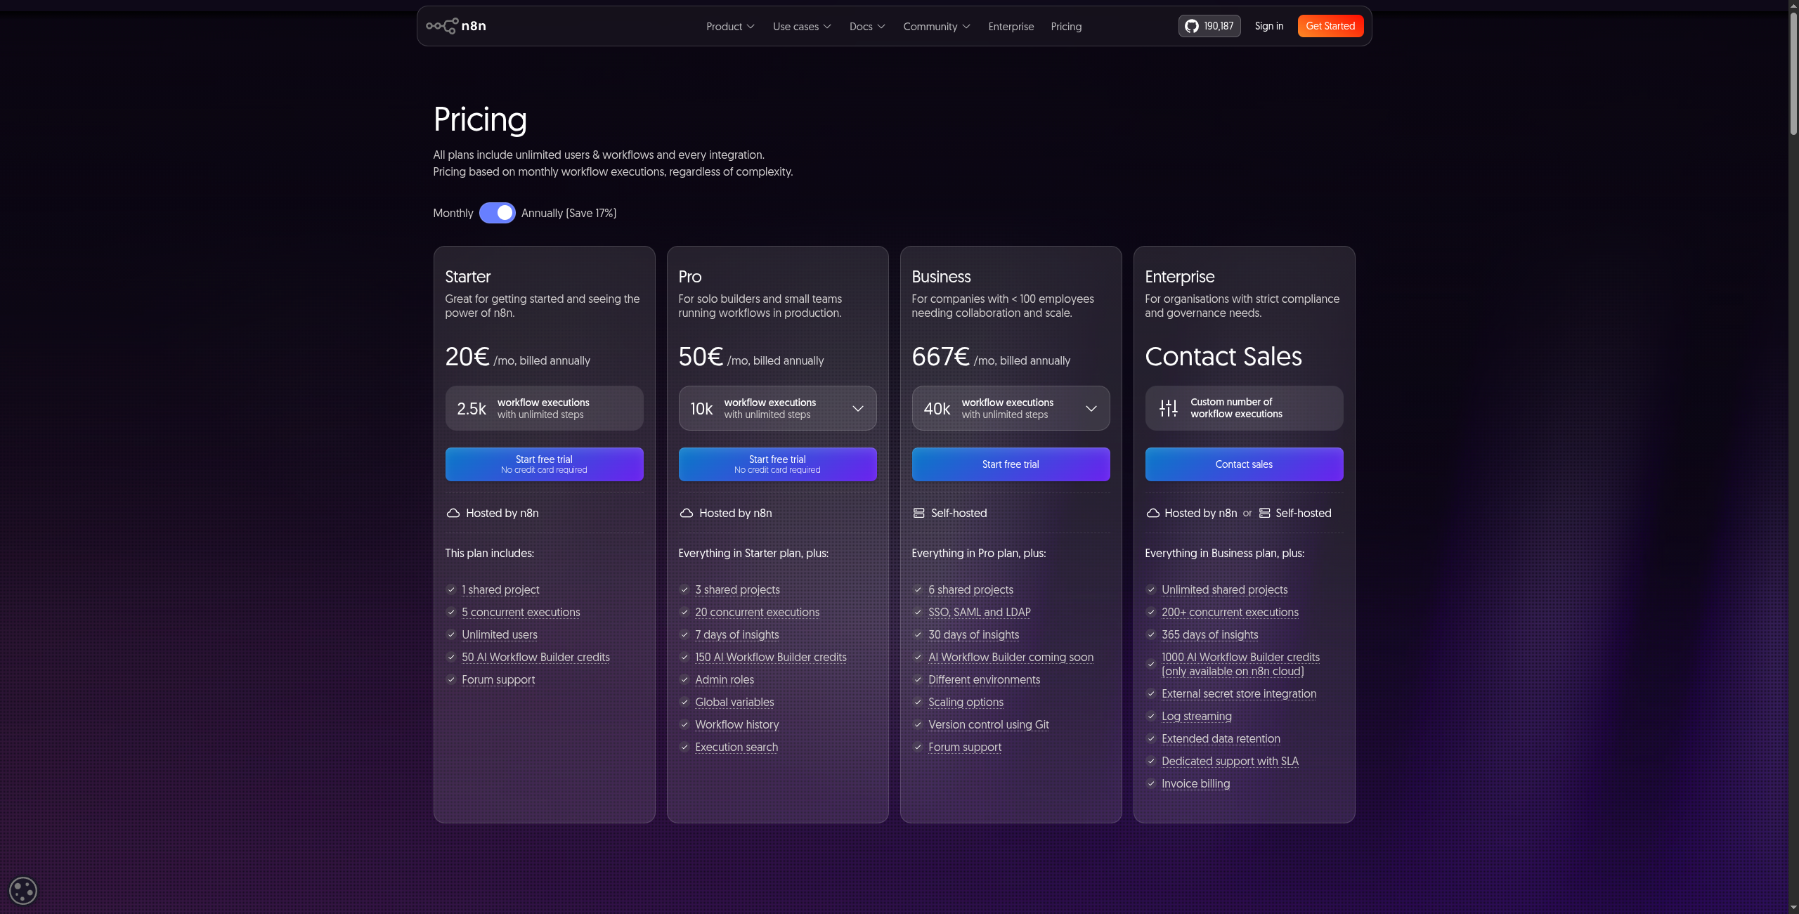Click checkmark icon next to Different environments
This screenshot has width=1799, height=914.
click(x=918, y=679)
